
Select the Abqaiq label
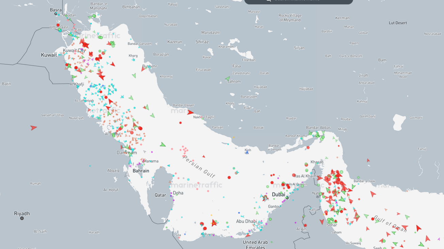click(113, 171)
